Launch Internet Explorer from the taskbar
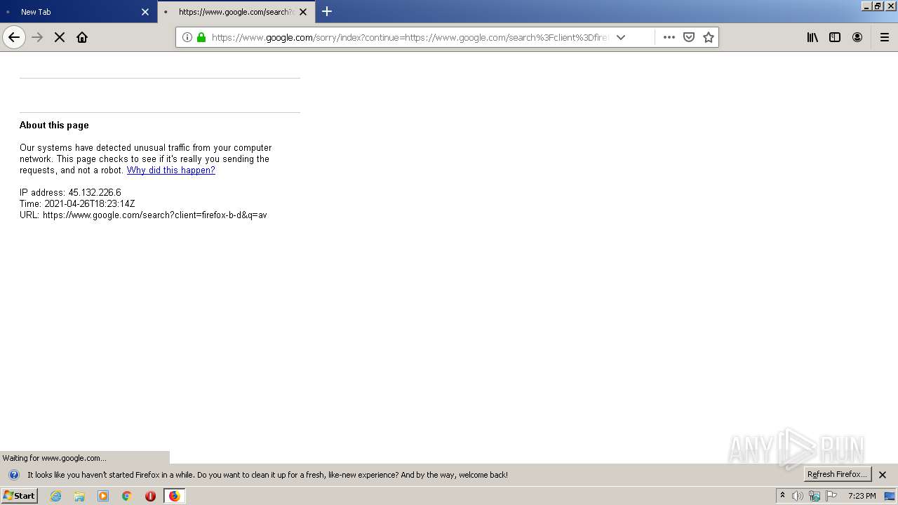This screenshot has height=505, width=898. tap(56, 496)
